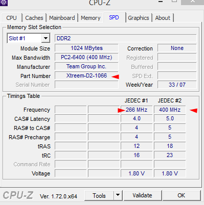Go to the Graphics tab
The height and width of the screenshot is (205, 204).
coord(139,18)
